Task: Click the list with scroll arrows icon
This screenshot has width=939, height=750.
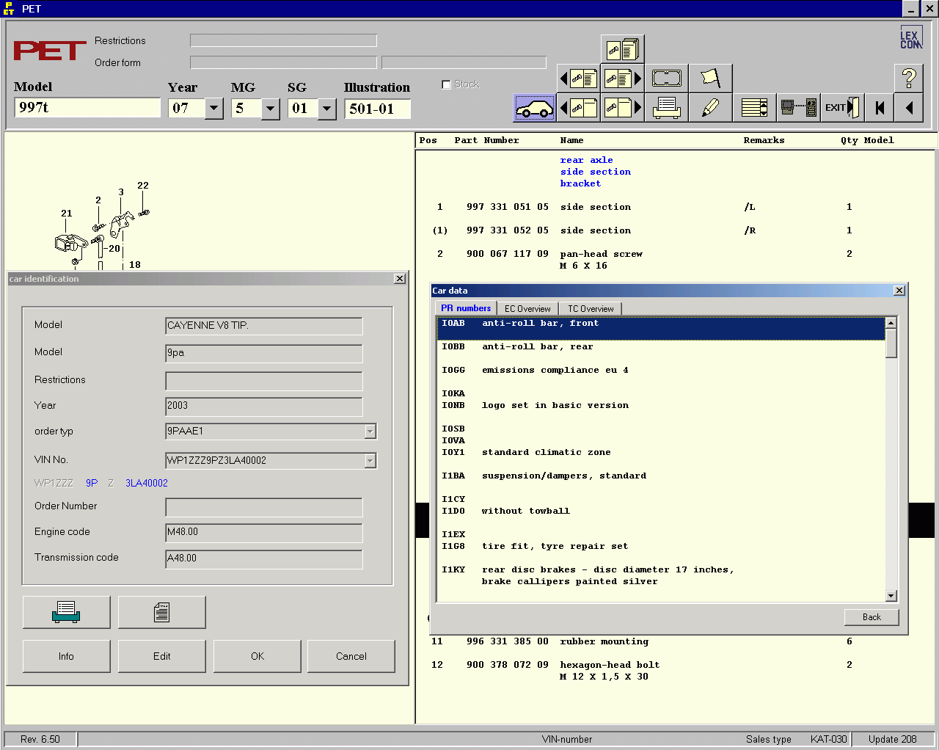Action: click(x=754, y=108)
